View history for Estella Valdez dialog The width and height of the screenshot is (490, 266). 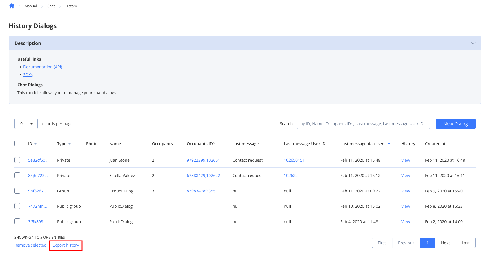tap(406, 176)
